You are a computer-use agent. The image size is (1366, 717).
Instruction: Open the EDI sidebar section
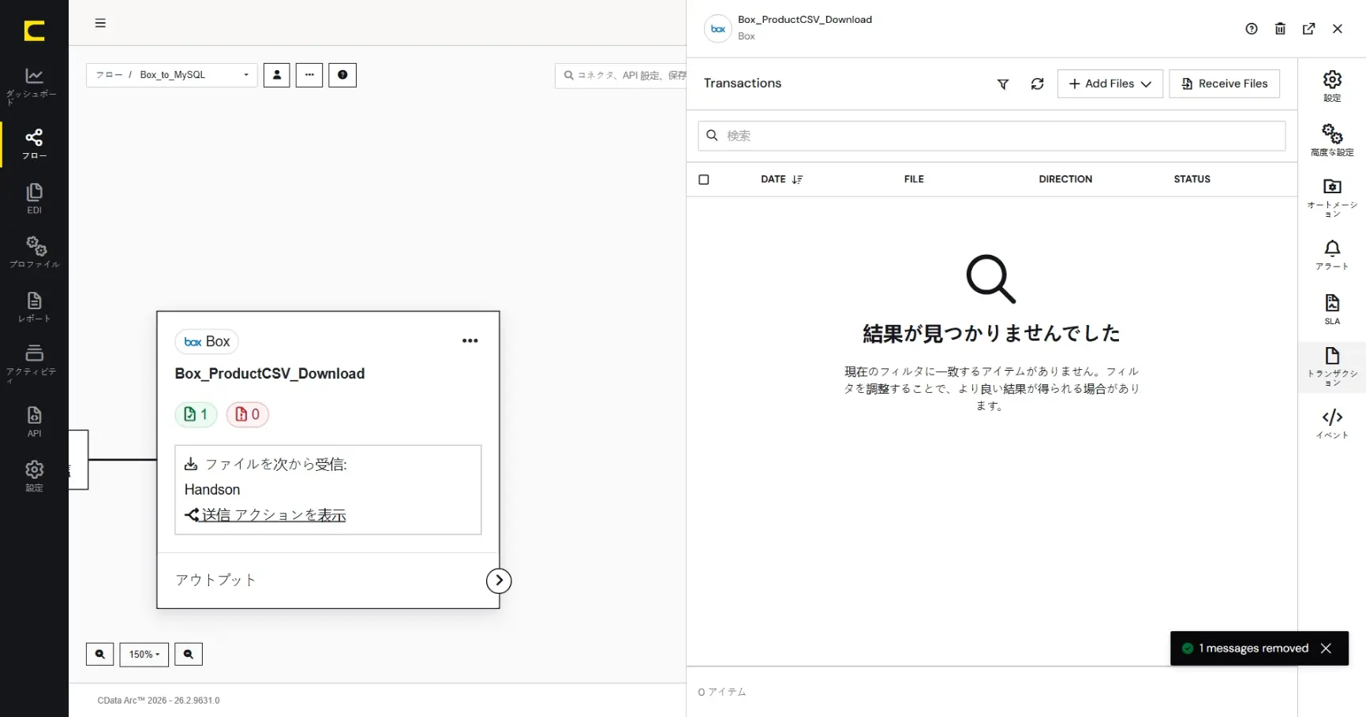(34, 199)
